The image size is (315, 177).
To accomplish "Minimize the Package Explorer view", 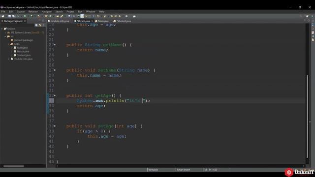I will click(39, 21).
